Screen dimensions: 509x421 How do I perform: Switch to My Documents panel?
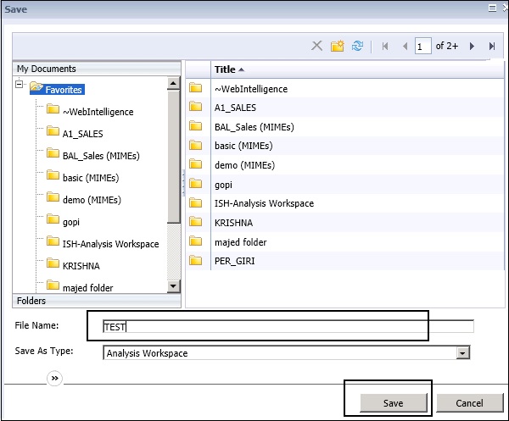coord(97,69)
